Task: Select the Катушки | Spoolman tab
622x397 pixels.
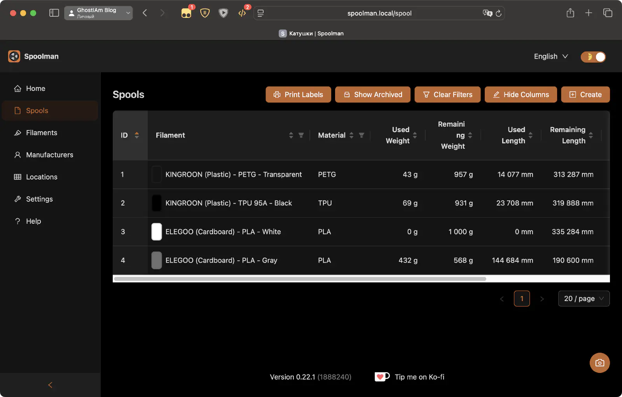Action: 311,33
